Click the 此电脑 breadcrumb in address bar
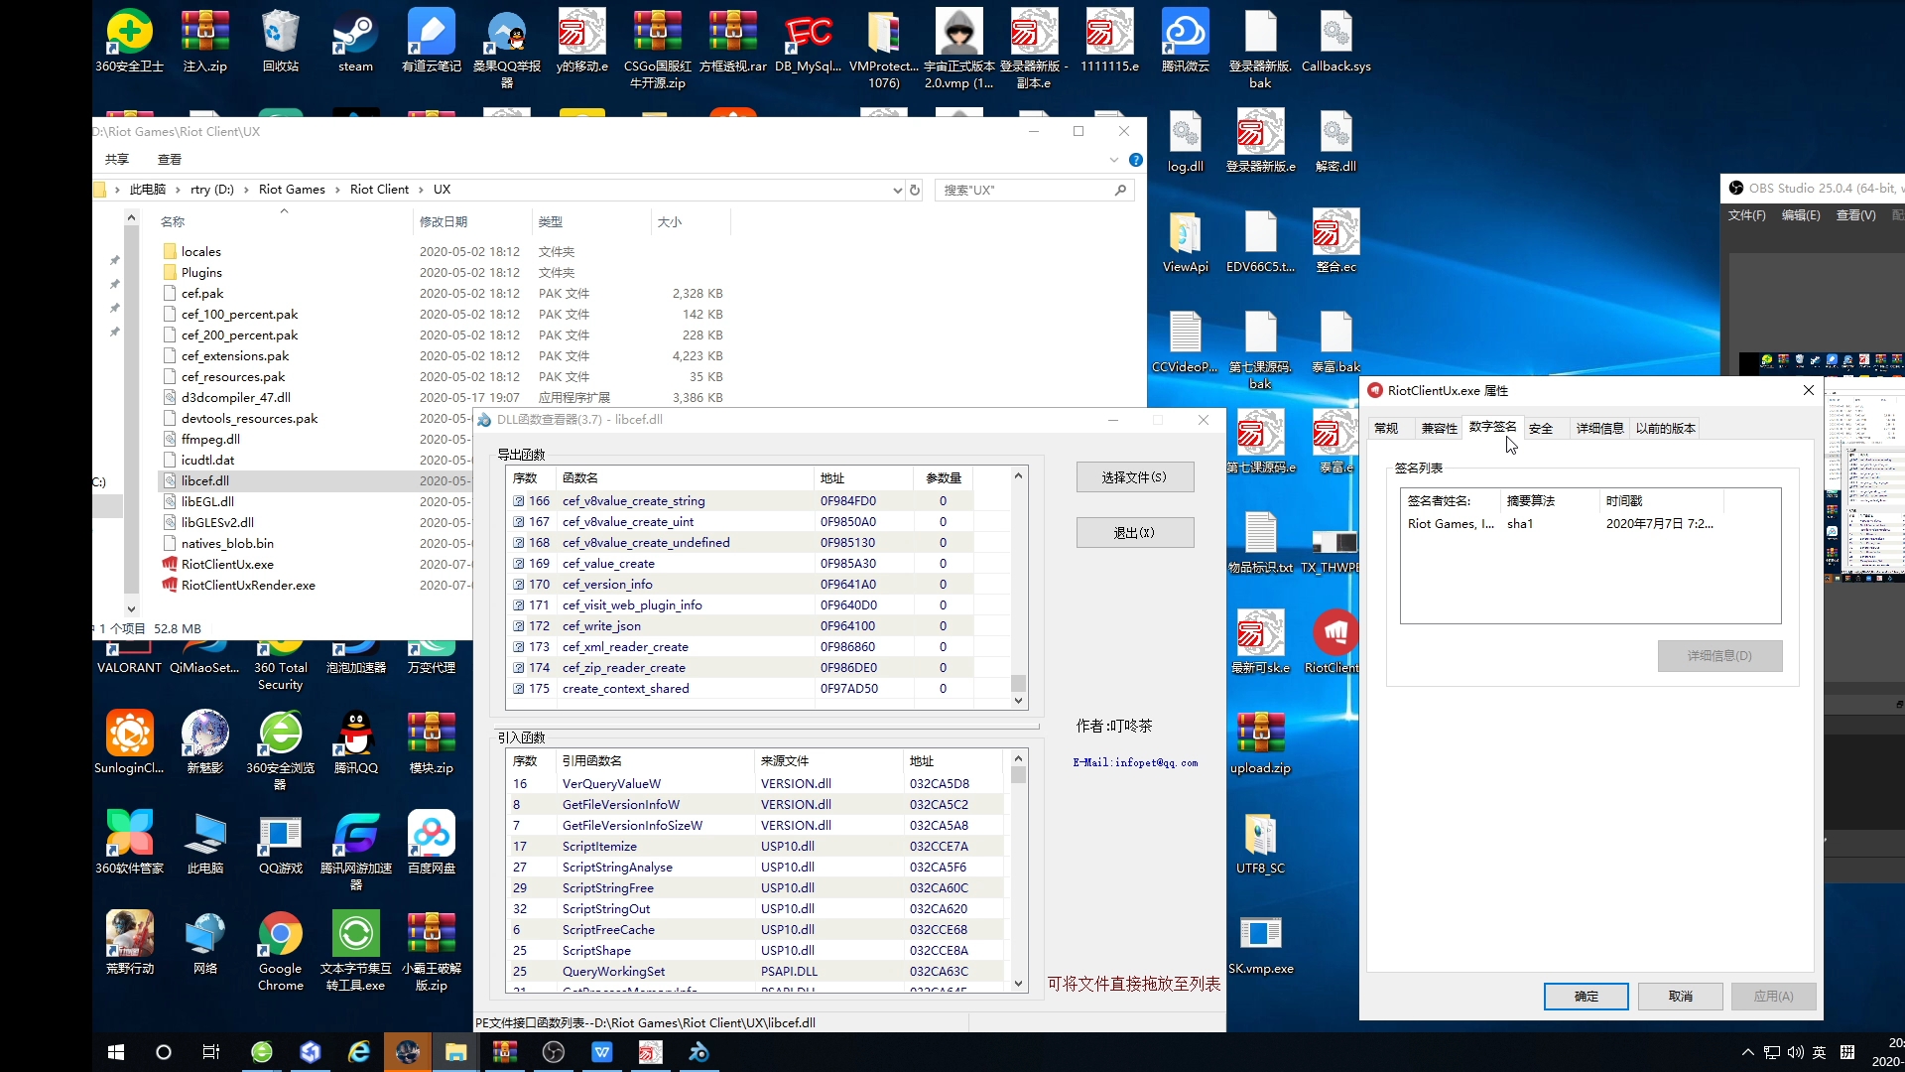This screenshot has height=1072, width=1905. pos(148,190)
